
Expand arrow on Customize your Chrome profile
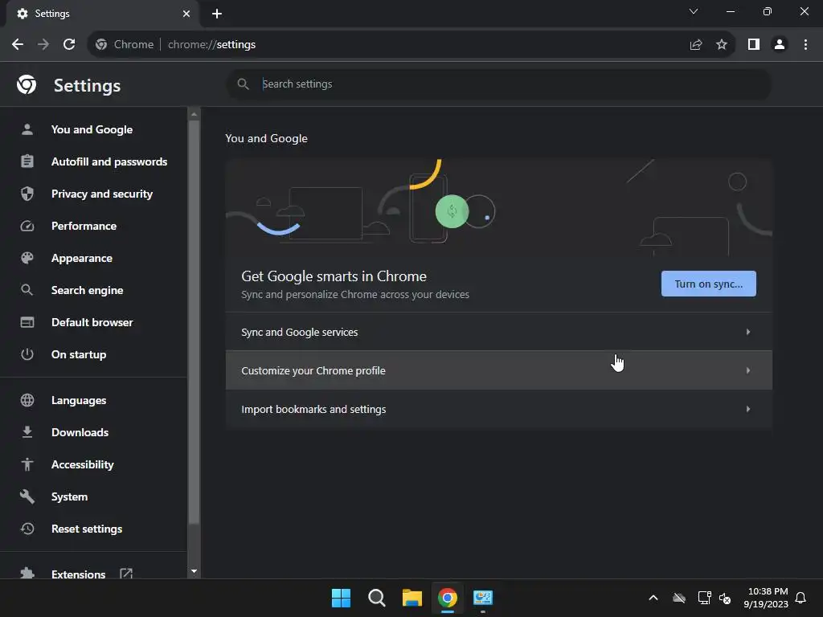point(748,370)
